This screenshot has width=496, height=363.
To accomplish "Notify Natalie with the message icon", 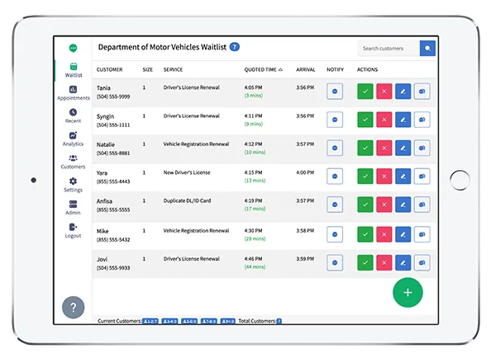I will [335, 148].
